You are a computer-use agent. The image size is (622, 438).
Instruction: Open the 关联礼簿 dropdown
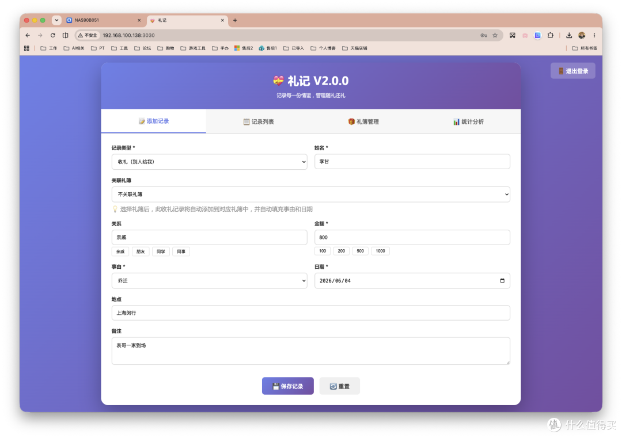coord(310,194)
